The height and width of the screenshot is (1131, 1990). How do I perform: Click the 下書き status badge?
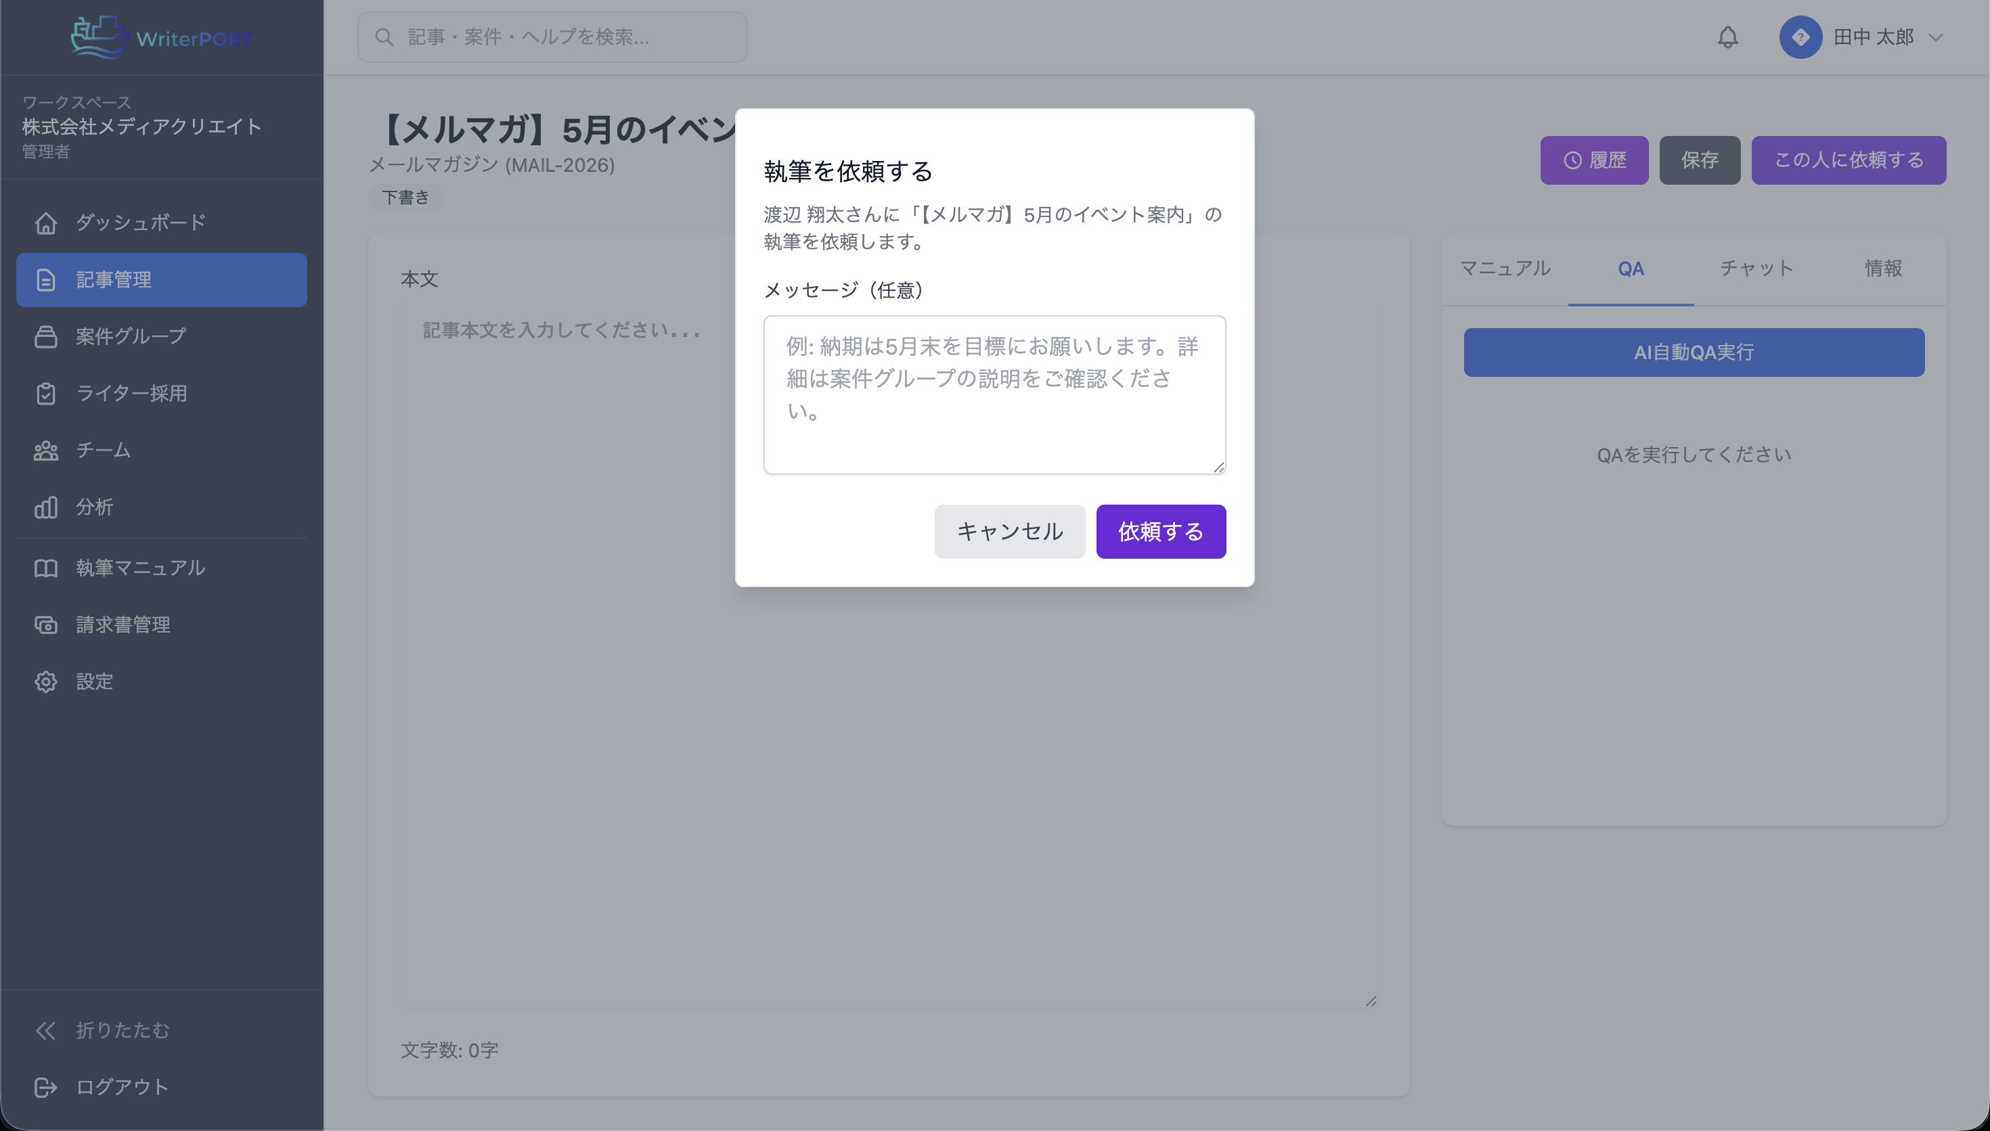pyautogui.click(x=405, y=198)
